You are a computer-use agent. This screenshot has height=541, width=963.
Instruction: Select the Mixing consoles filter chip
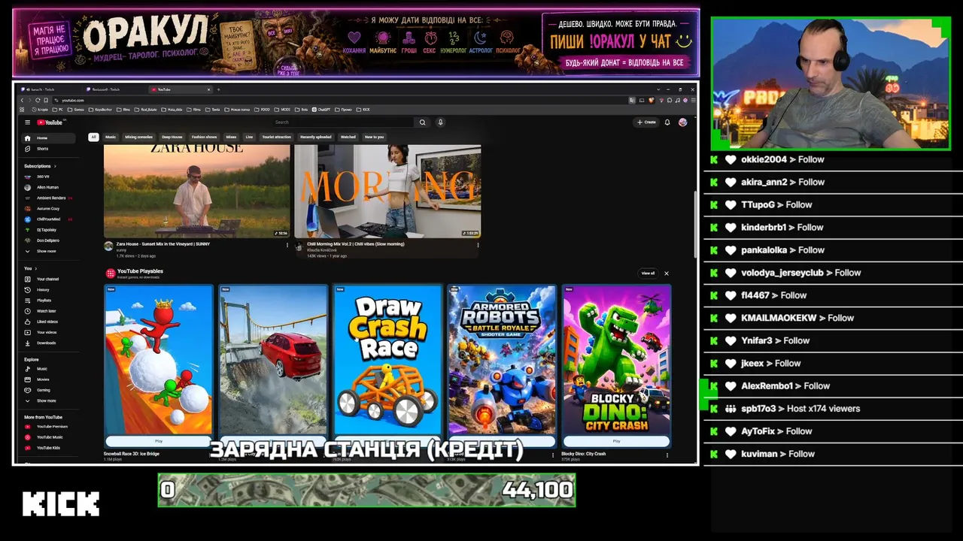[x=138, y=137]
